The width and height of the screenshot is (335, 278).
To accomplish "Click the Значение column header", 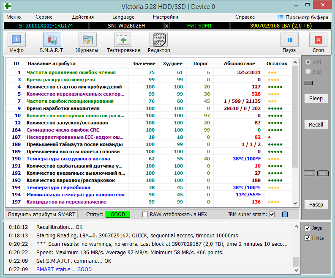I will [x=144, y=63].
